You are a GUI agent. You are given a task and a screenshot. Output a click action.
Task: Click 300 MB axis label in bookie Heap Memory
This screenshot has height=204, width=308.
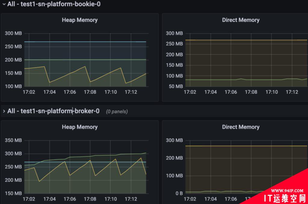[x=13, y=33]
